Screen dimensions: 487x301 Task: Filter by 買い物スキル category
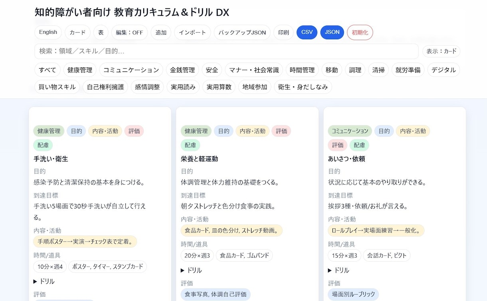coord(57,87)
